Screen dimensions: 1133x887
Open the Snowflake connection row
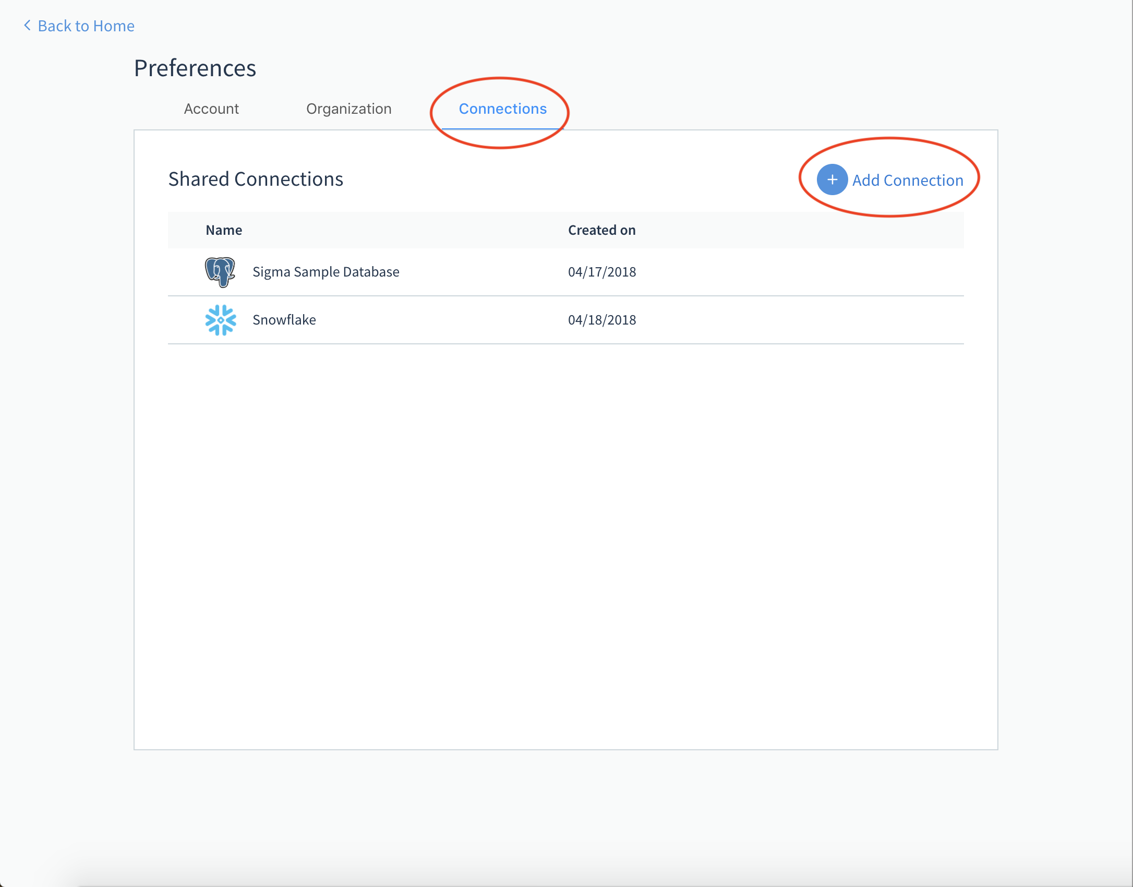click(565, 320)
